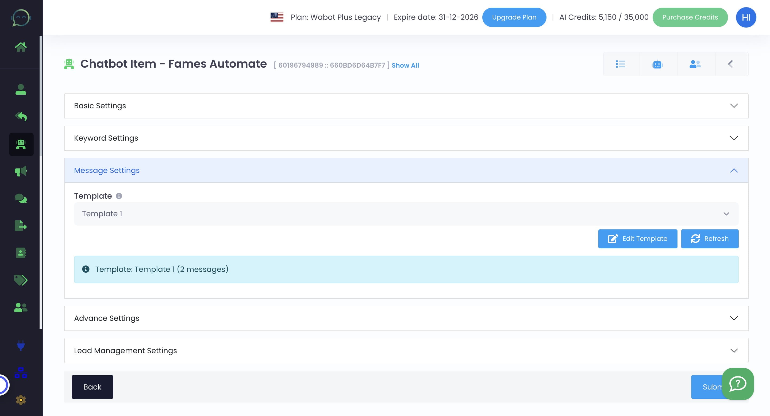
Task: Click the Edit Template button
Action: pos(638,239)
